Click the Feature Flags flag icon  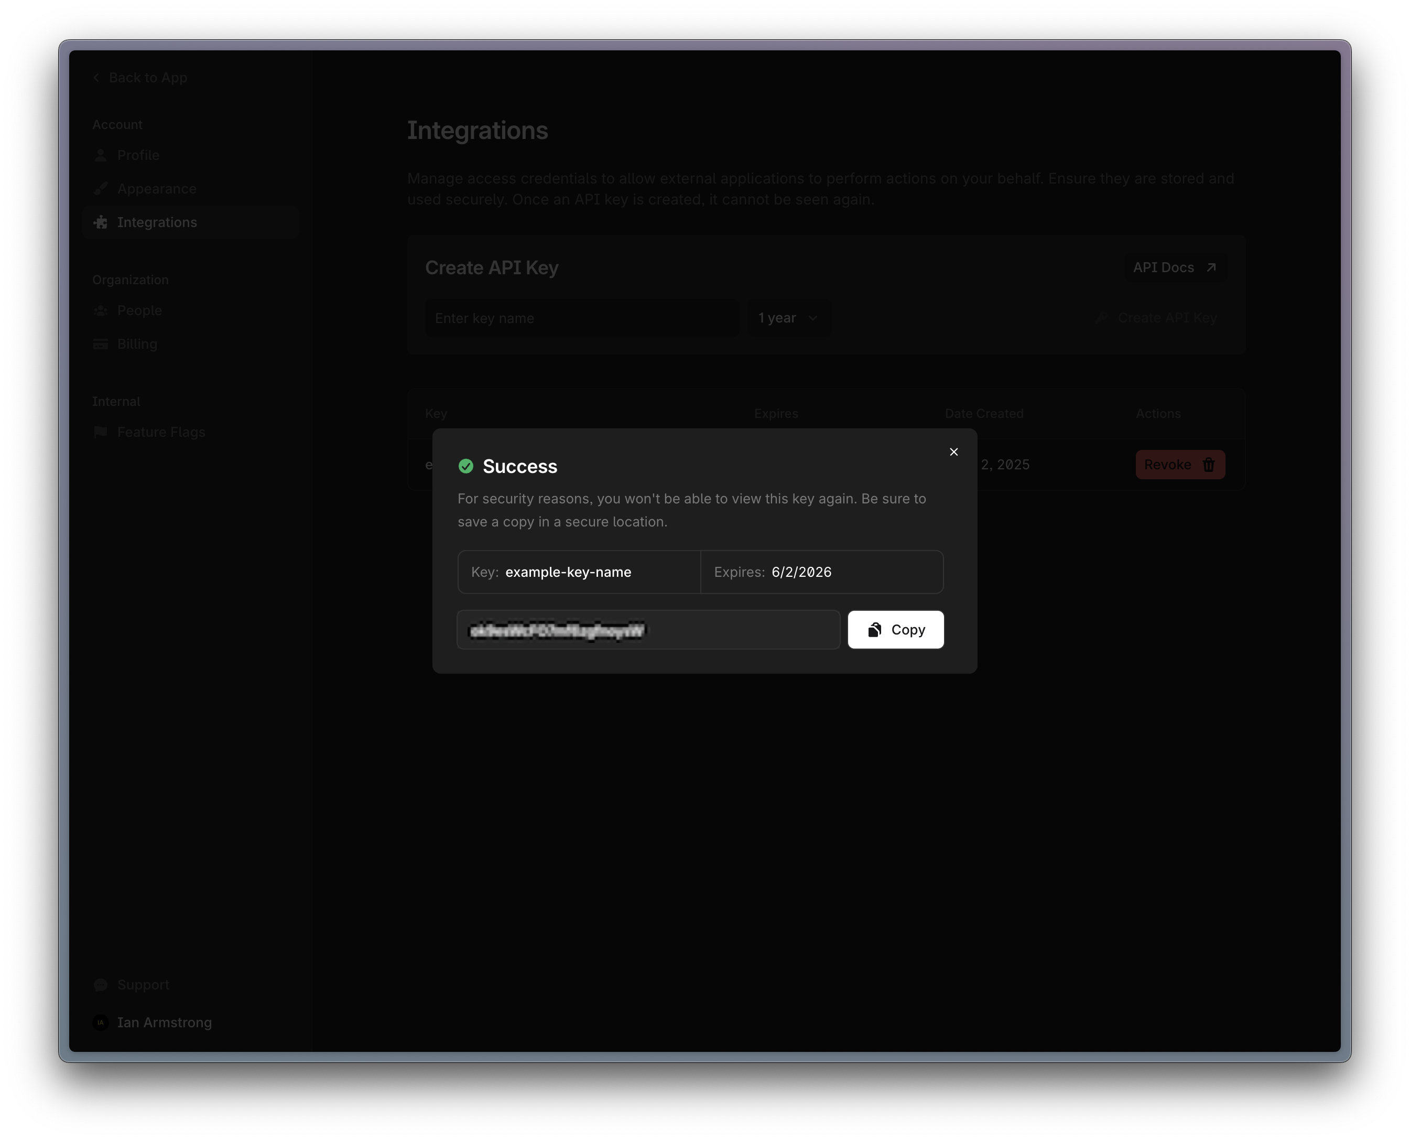click(101, 432)
